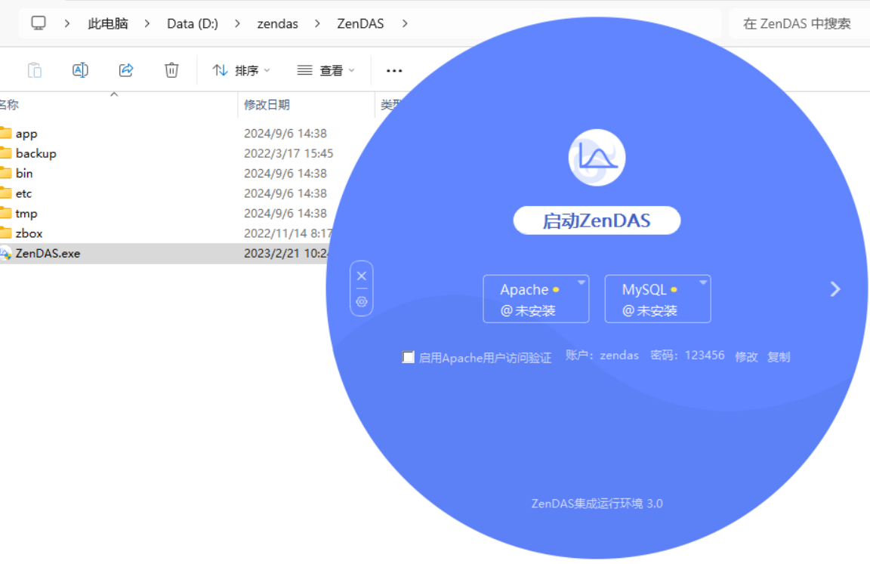Click the paste clipboard icon
Screen dimensions: 870x564
pyautogui.click(x=35, y=70)
